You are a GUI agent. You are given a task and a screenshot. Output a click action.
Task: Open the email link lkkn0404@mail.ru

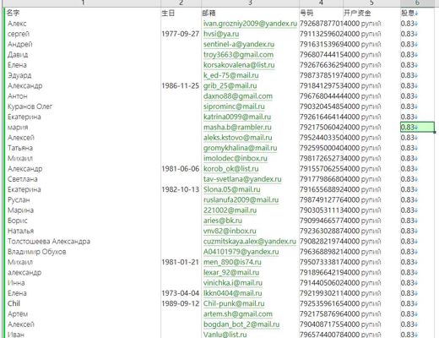(233, 293)
